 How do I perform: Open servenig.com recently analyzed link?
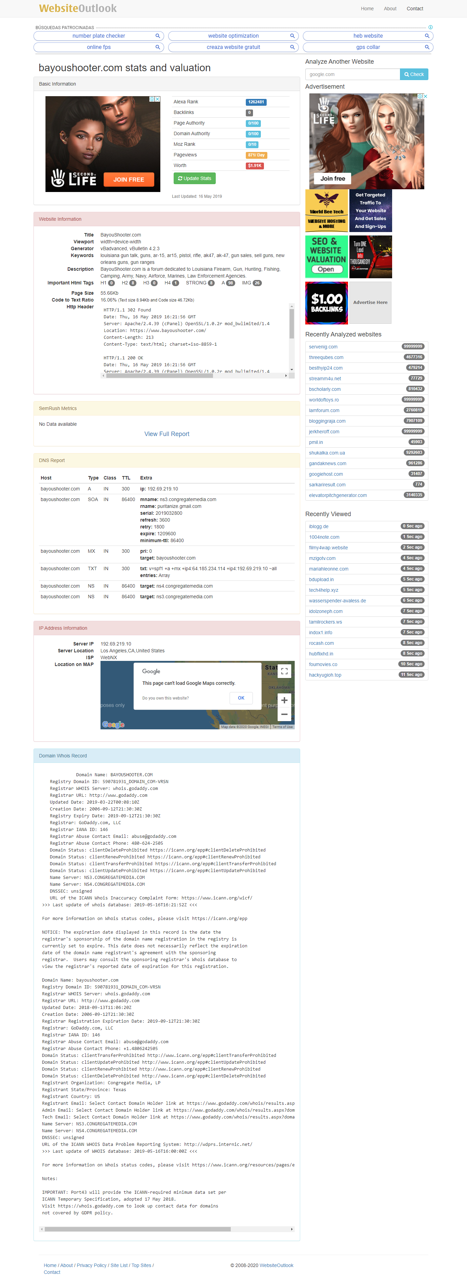(x=323, y=347)
